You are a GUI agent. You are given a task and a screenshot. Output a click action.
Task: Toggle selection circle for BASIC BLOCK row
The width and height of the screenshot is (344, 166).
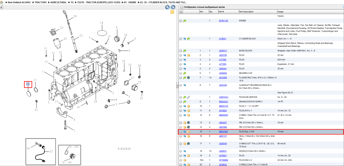181,51
